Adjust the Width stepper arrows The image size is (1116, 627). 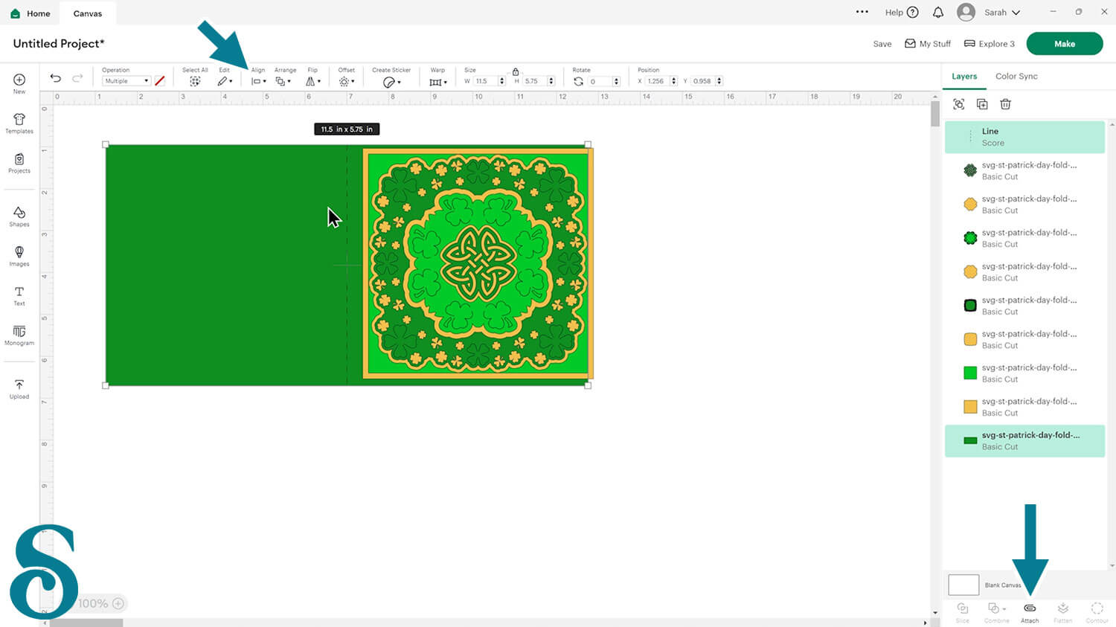tap(502, 81)
